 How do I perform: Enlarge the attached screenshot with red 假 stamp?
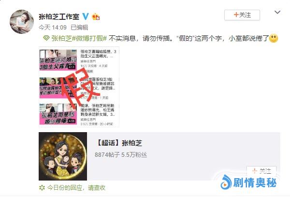(79, 87)
